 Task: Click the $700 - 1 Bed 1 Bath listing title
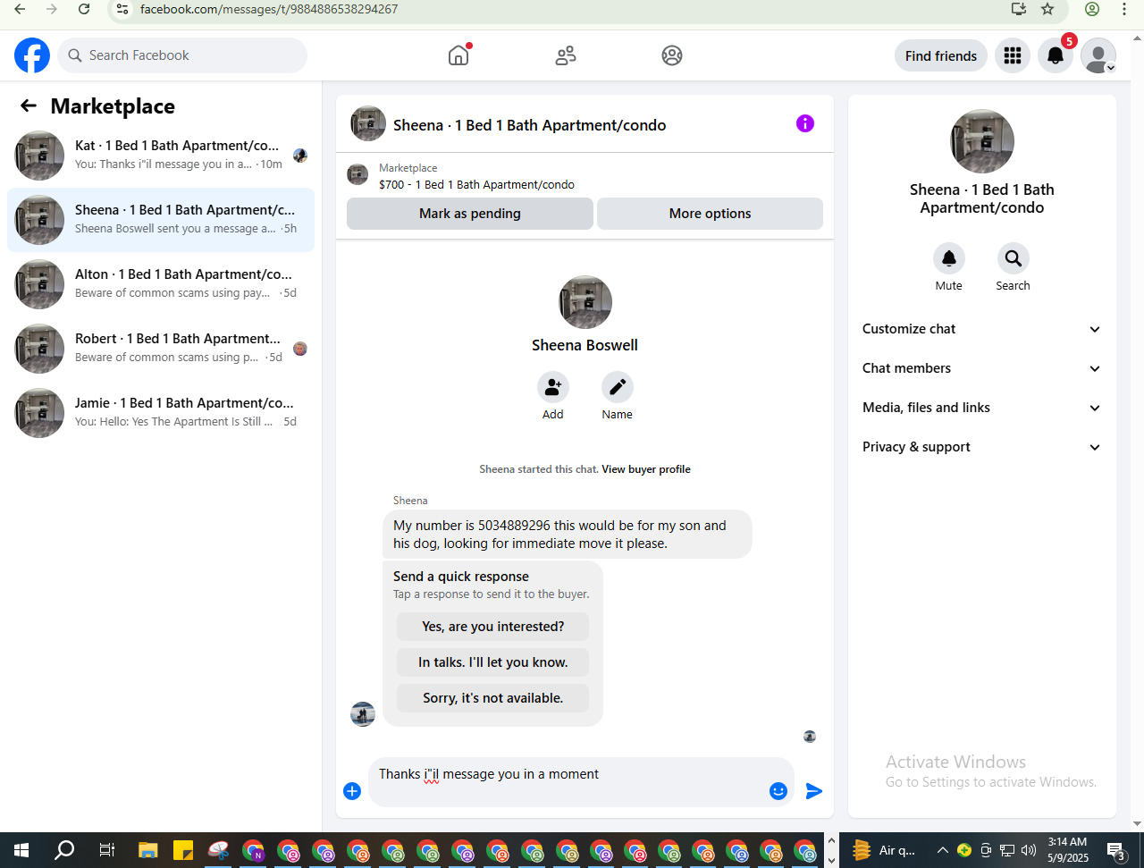click(x=476, y=185)
